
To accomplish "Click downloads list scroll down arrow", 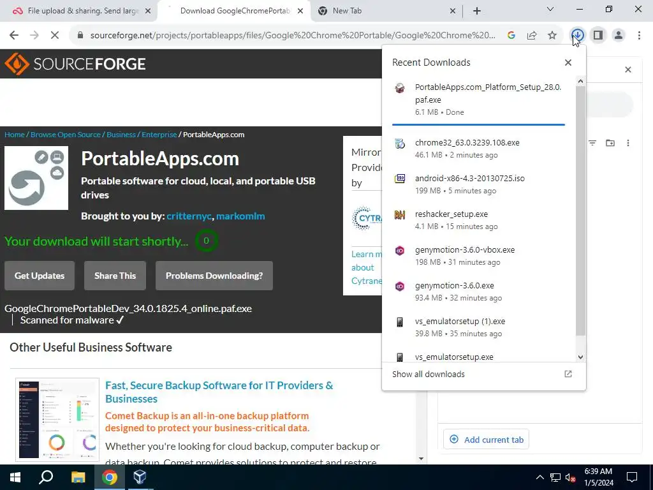I will coord(580,357).
